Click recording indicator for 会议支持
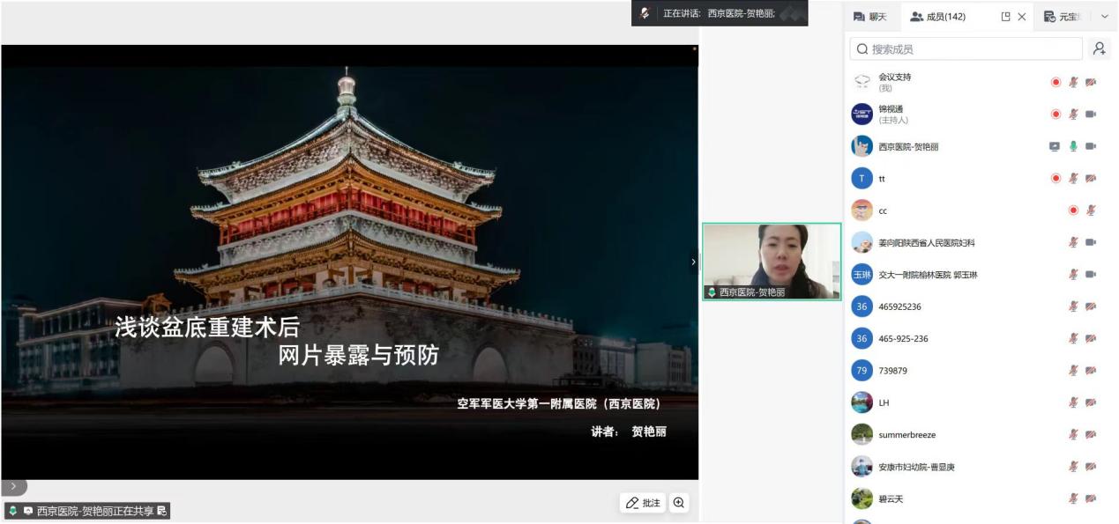The width and height of the screenshot is (1119, 524). (1056, 82)
